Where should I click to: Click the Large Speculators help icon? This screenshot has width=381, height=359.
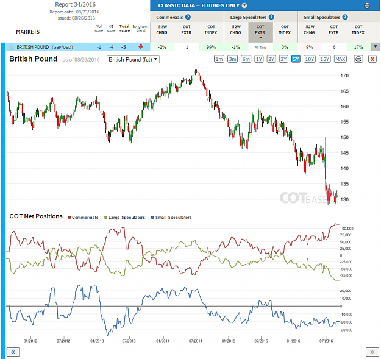pos(271,17)
